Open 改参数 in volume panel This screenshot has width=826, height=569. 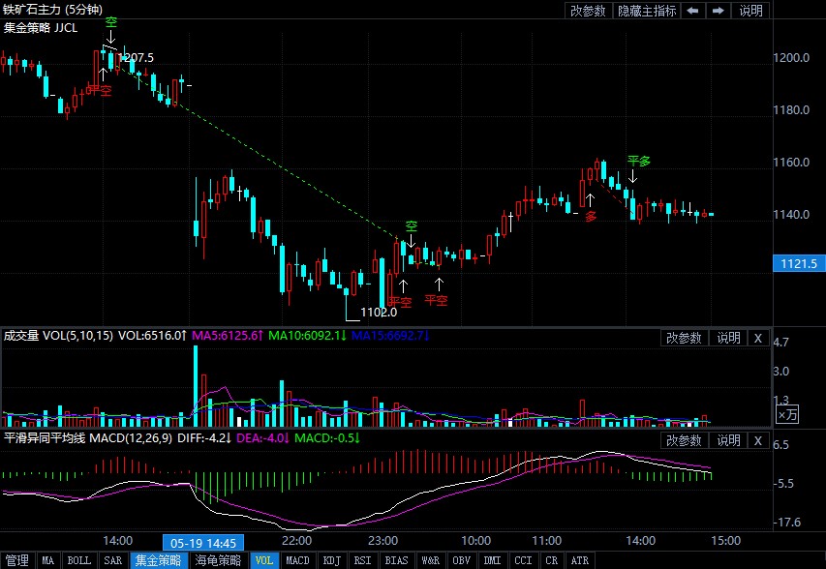(x=685, y=338)
